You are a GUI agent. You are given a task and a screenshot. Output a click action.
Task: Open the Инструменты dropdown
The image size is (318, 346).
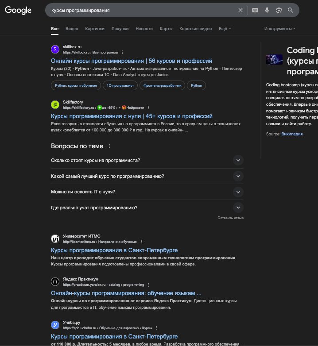click(279, 29)
